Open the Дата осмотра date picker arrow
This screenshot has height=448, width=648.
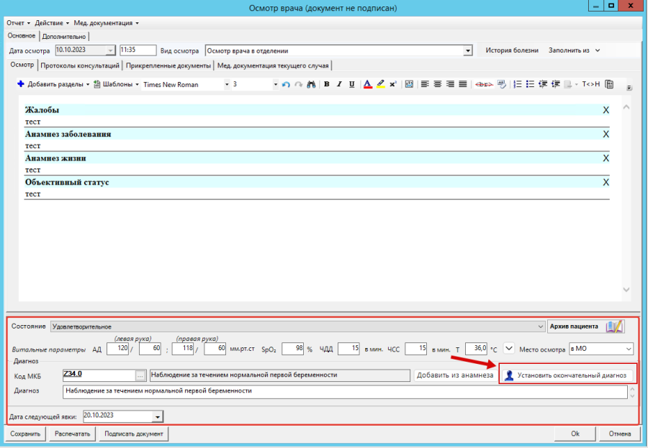(x=110, y=50)
